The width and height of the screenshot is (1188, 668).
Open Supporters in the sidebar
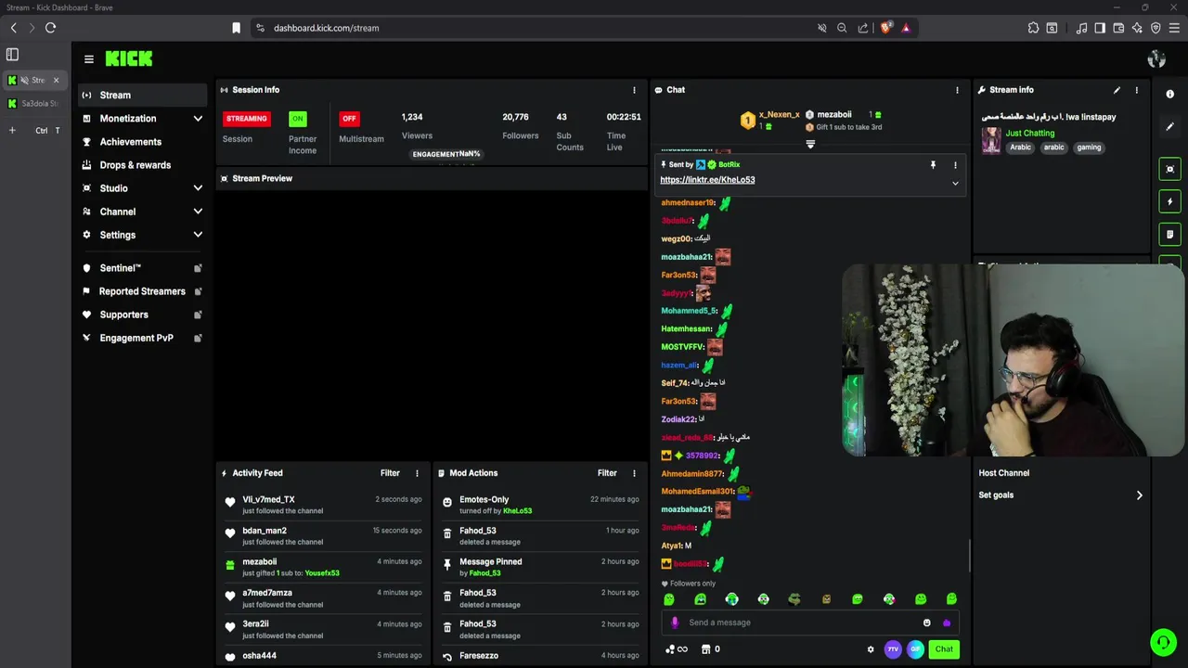(x=142, y=315)
